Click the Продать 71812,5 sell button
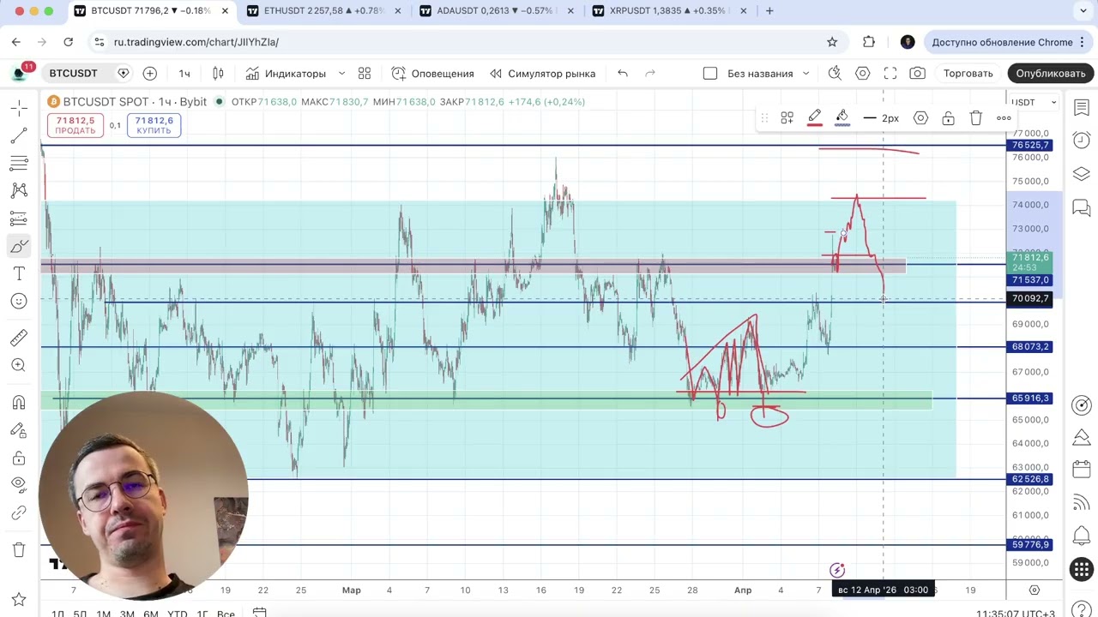This screenshot has height=617, width=1098. tap(75, 125)
